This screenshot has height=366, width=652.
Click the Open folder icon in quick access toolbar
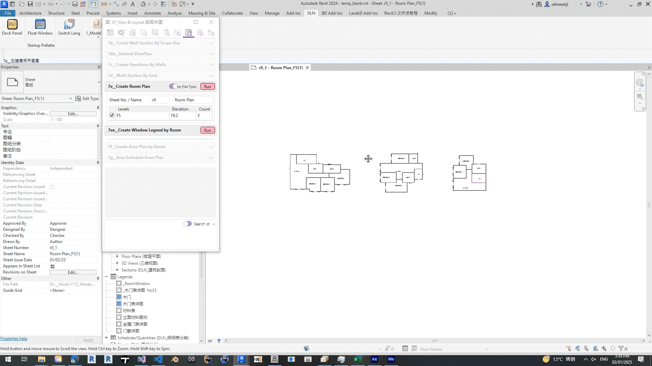pos(22,4)
